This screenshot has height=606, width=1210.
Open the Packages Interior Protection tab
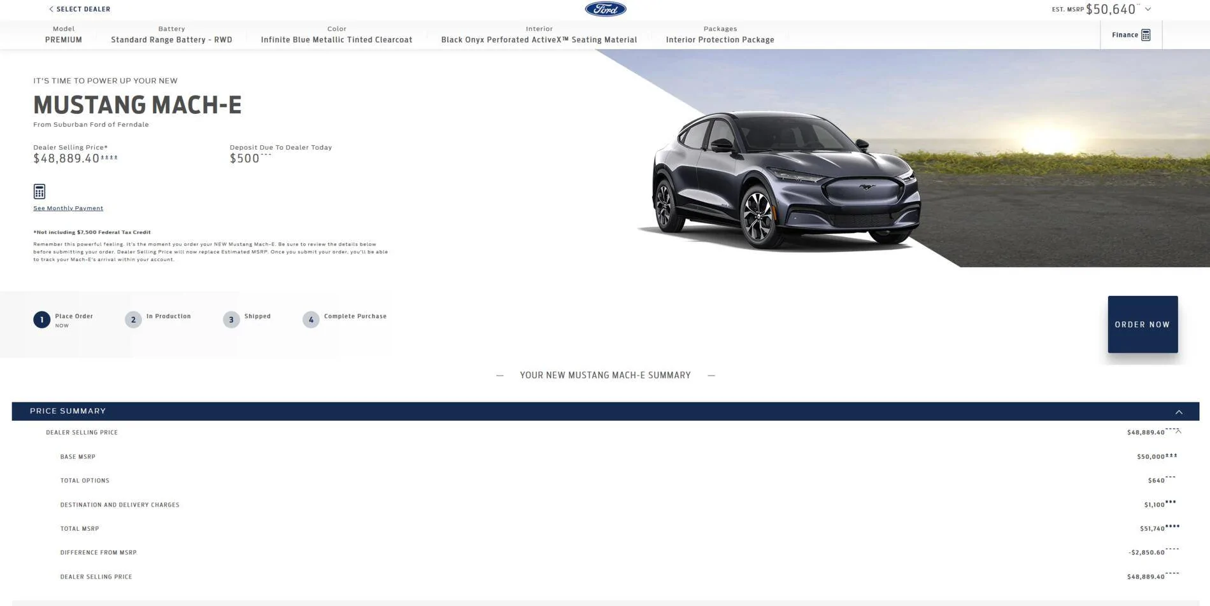pos(720,34)
